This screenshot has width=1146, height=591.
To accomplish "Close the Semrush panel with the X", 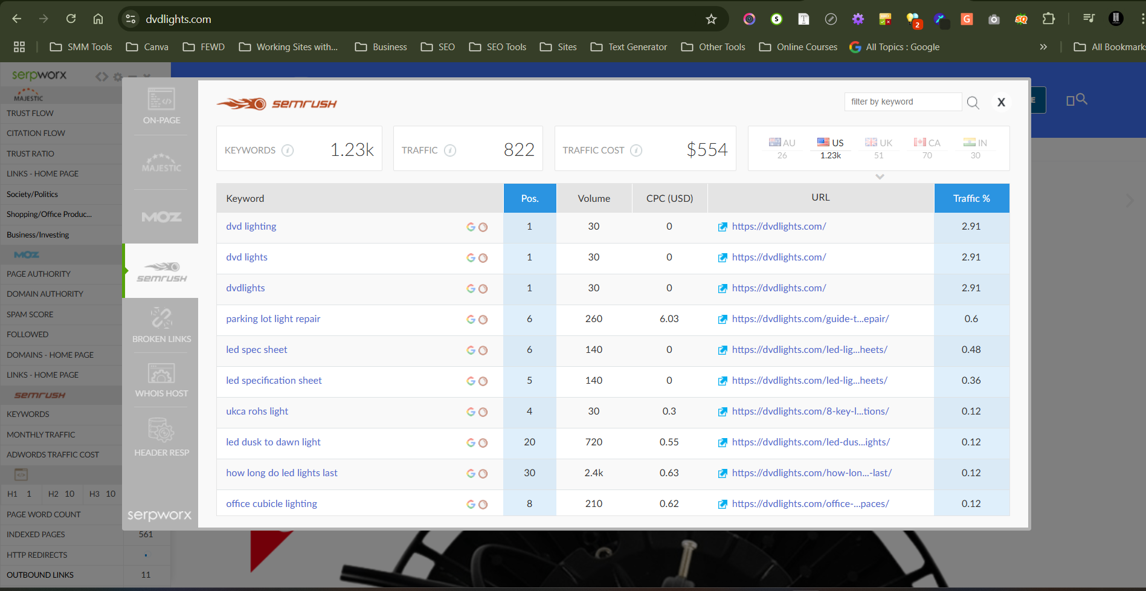I will [x=1001, y=102].
